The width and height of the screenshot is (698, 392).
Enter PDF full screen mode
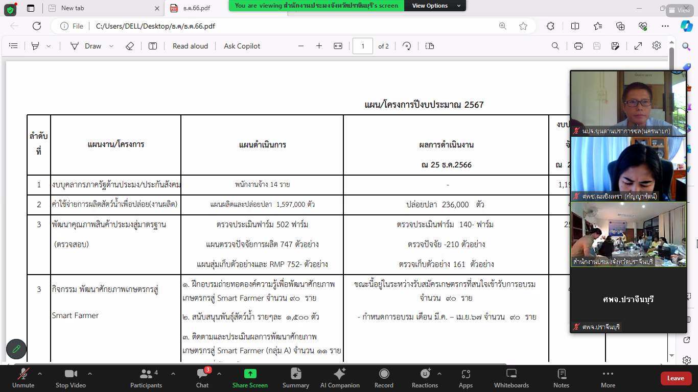tap(638, 46)
